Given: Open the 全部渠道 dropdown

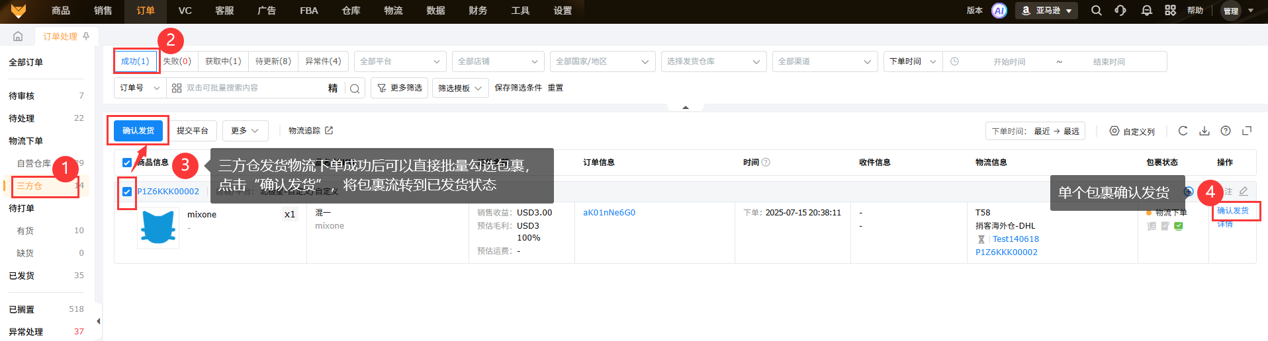Looking at the screenshot, I should click(x=825, y=61).
